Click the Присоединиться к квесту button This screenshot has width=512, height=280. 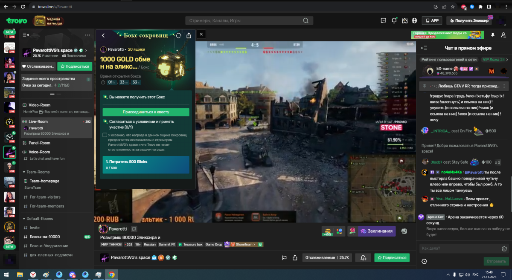coord(146,112)
